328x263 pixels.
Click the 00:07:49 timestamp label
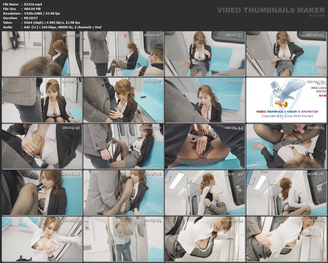(x=234, y=174)
